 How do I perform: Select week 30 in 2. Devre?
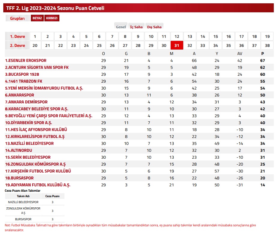click(x=164, y=45)
